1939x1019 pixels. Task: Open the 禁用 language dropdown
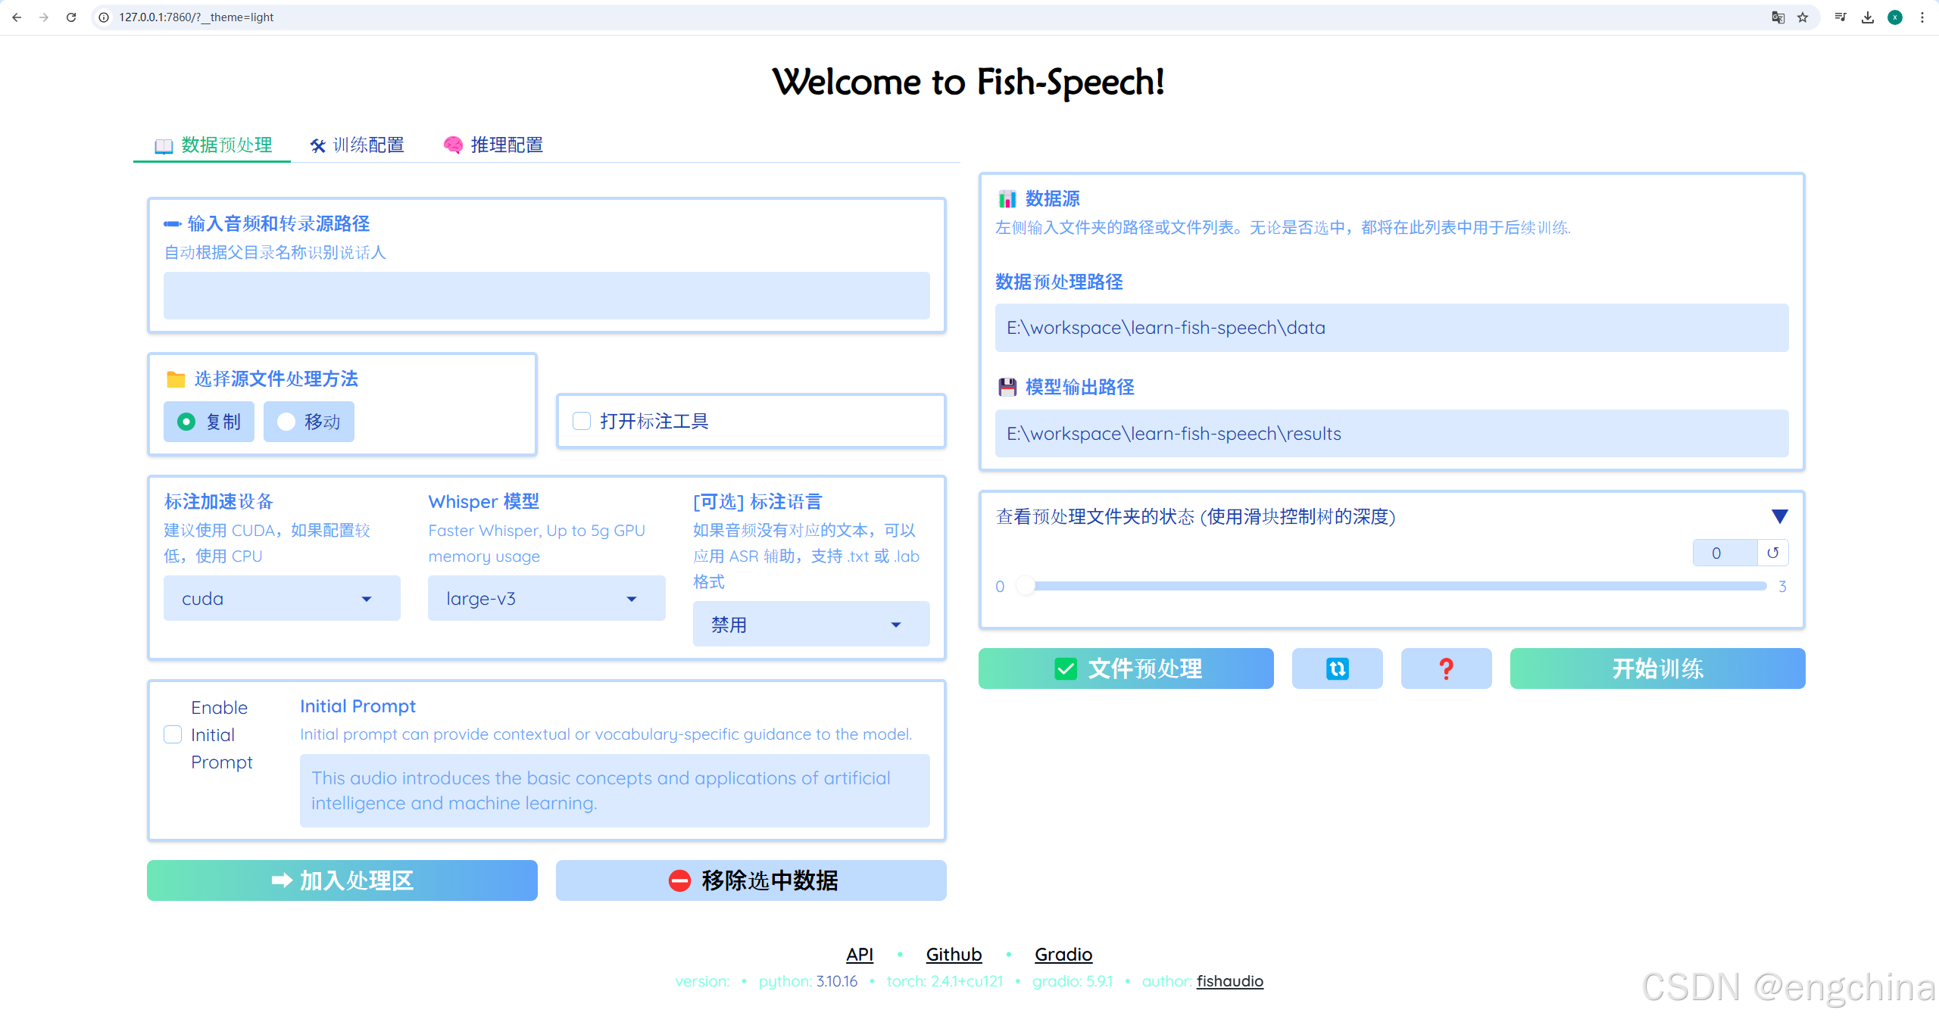point(810,625)
